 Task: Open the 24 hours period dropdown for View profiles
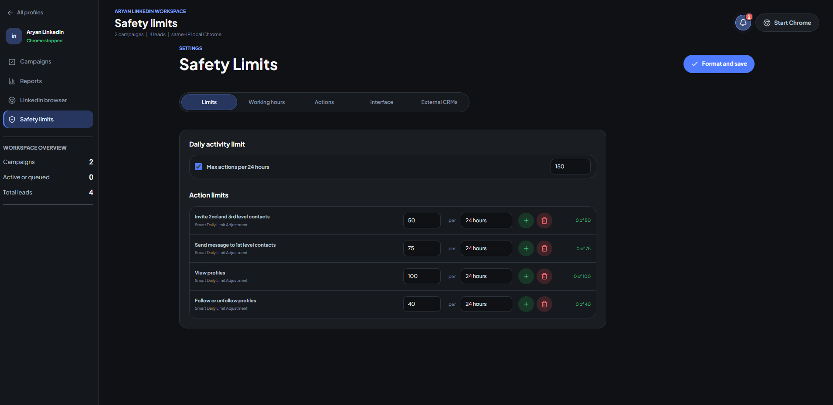(x=486, y=276)
